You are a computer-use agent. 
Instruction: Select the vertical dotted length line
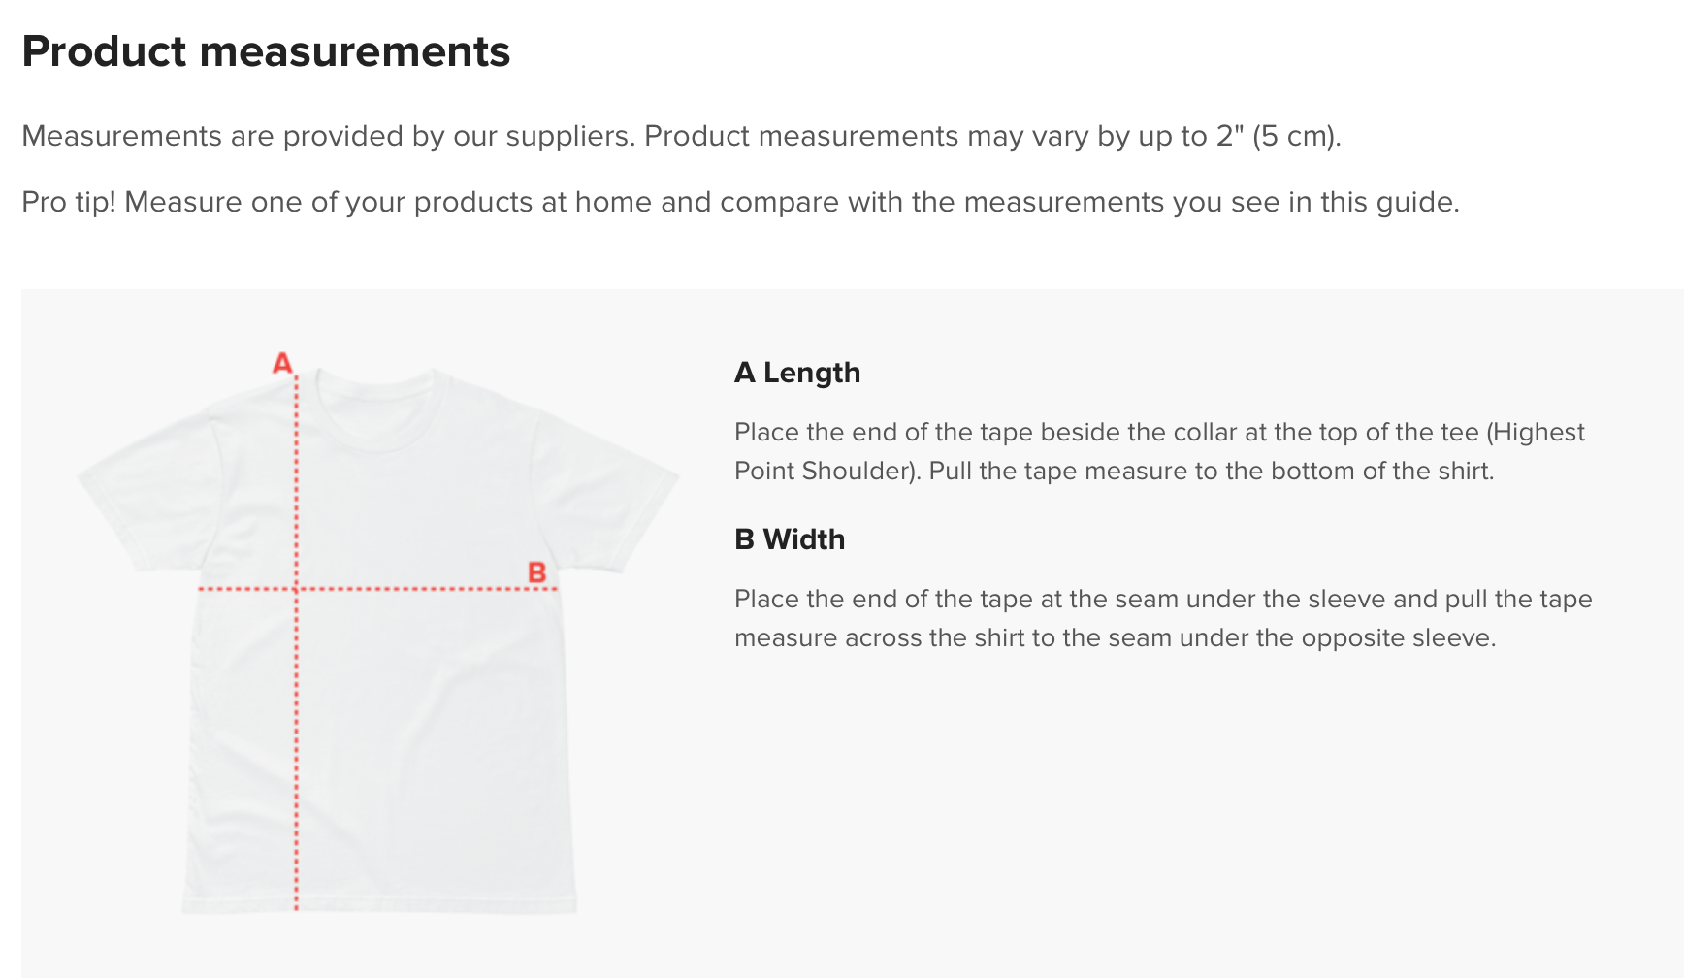(296, 642)
